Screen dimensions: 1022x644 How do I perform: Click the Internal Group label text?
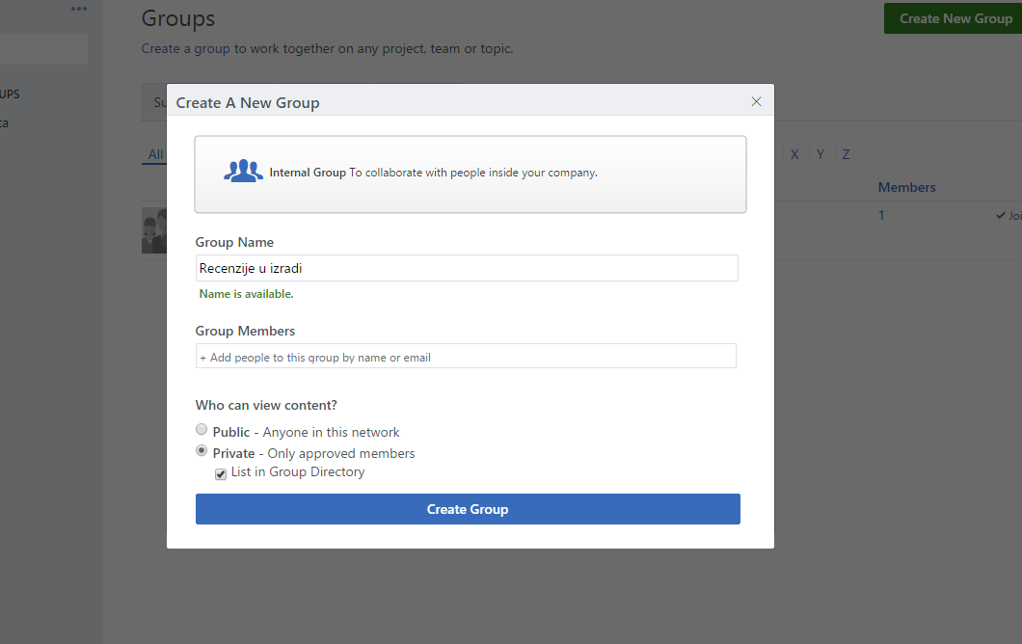(x=308, y=173)
